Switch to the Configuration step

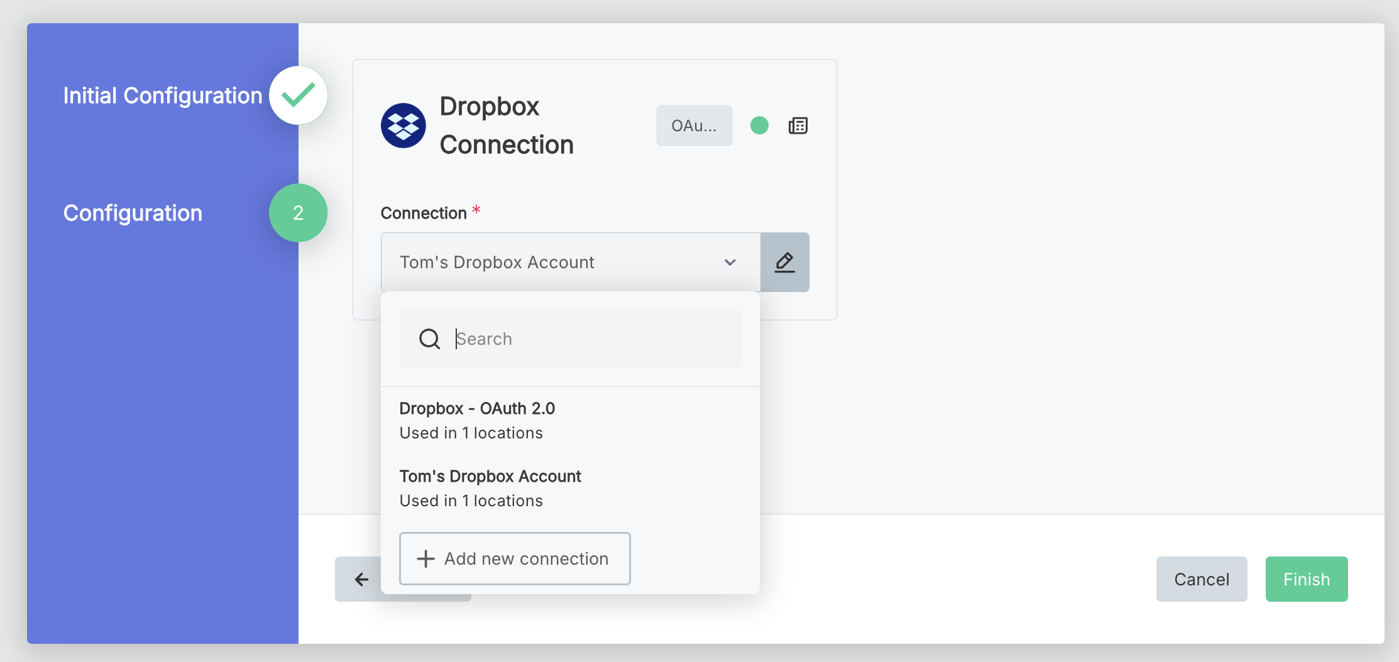[133, 213]
